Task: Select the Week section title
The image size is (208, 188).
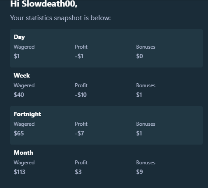Action: pyautogui.click(x=22, y=75)
